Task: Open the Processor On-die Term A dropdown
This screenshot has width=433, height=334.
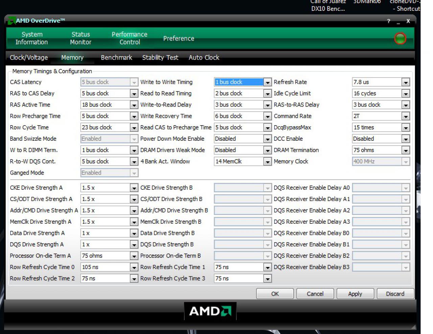Action: click(134, 256)
